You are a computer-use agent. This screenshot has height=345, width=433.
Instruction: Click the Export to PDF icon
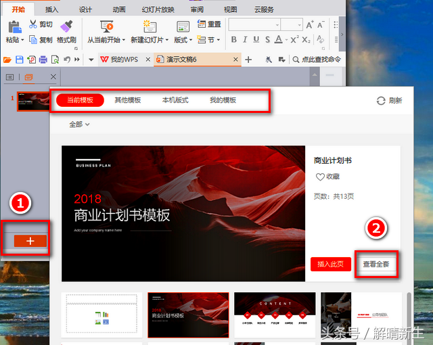(x=31, y=60)
